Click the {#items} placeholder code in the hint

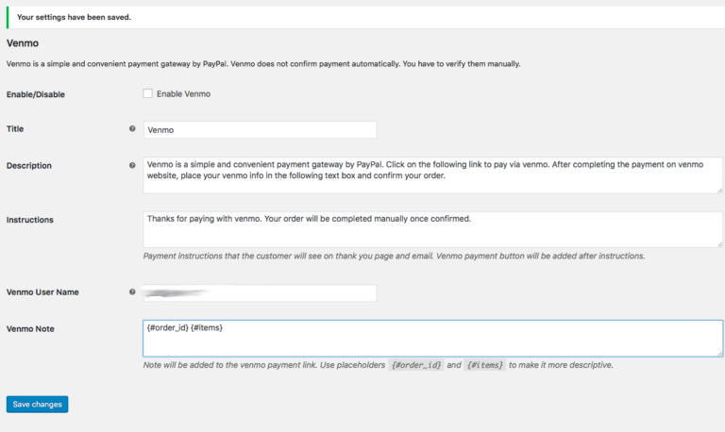(485, 364)
